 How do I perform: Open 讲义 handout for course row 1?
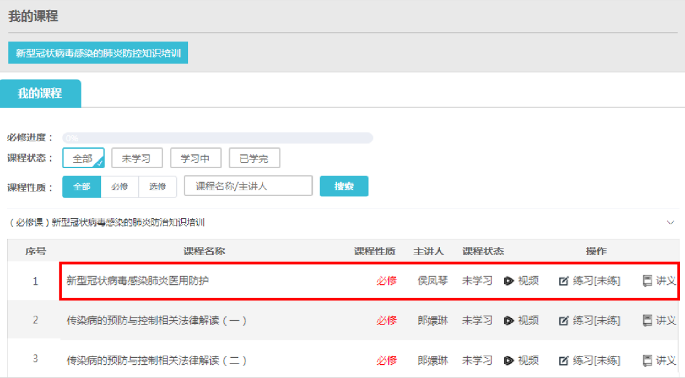pos(659,281)
